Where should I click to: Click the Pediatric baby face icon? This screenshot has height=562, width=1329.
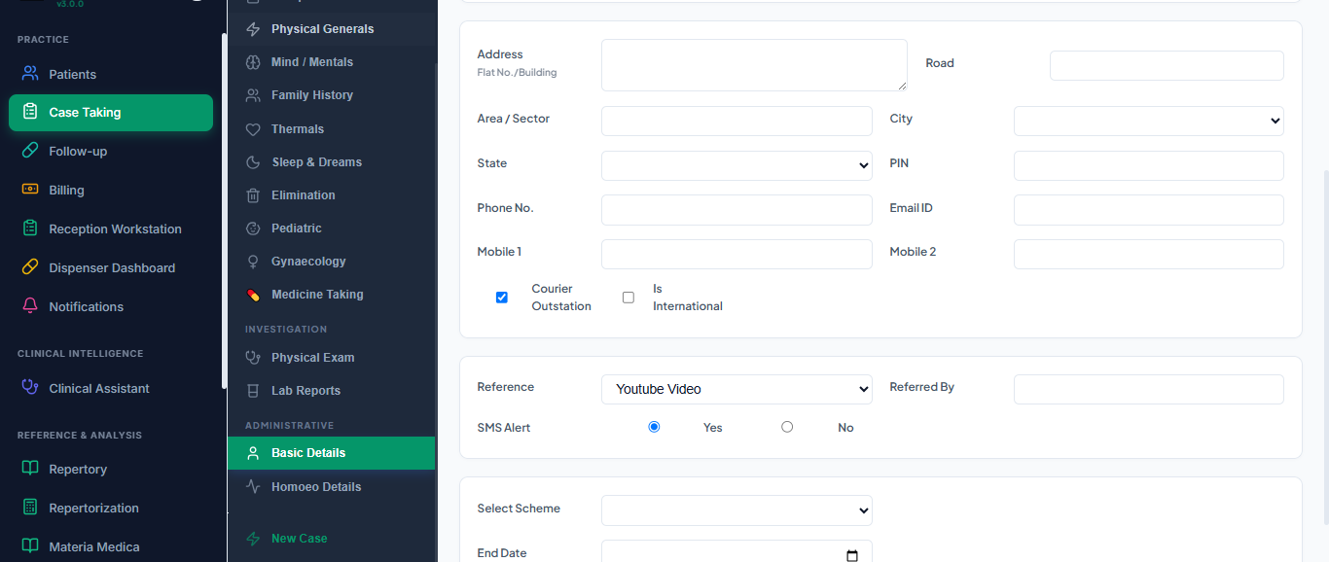pyautogui.click(x=253, y=228)
